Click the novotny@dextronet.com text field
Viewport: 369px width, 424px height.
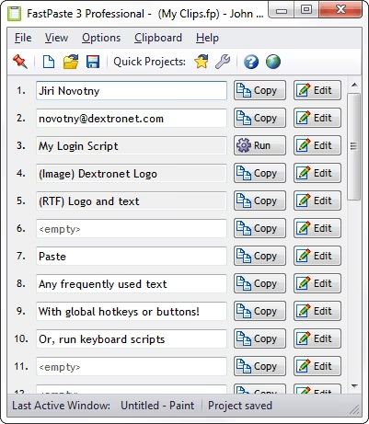pos(132,118)
